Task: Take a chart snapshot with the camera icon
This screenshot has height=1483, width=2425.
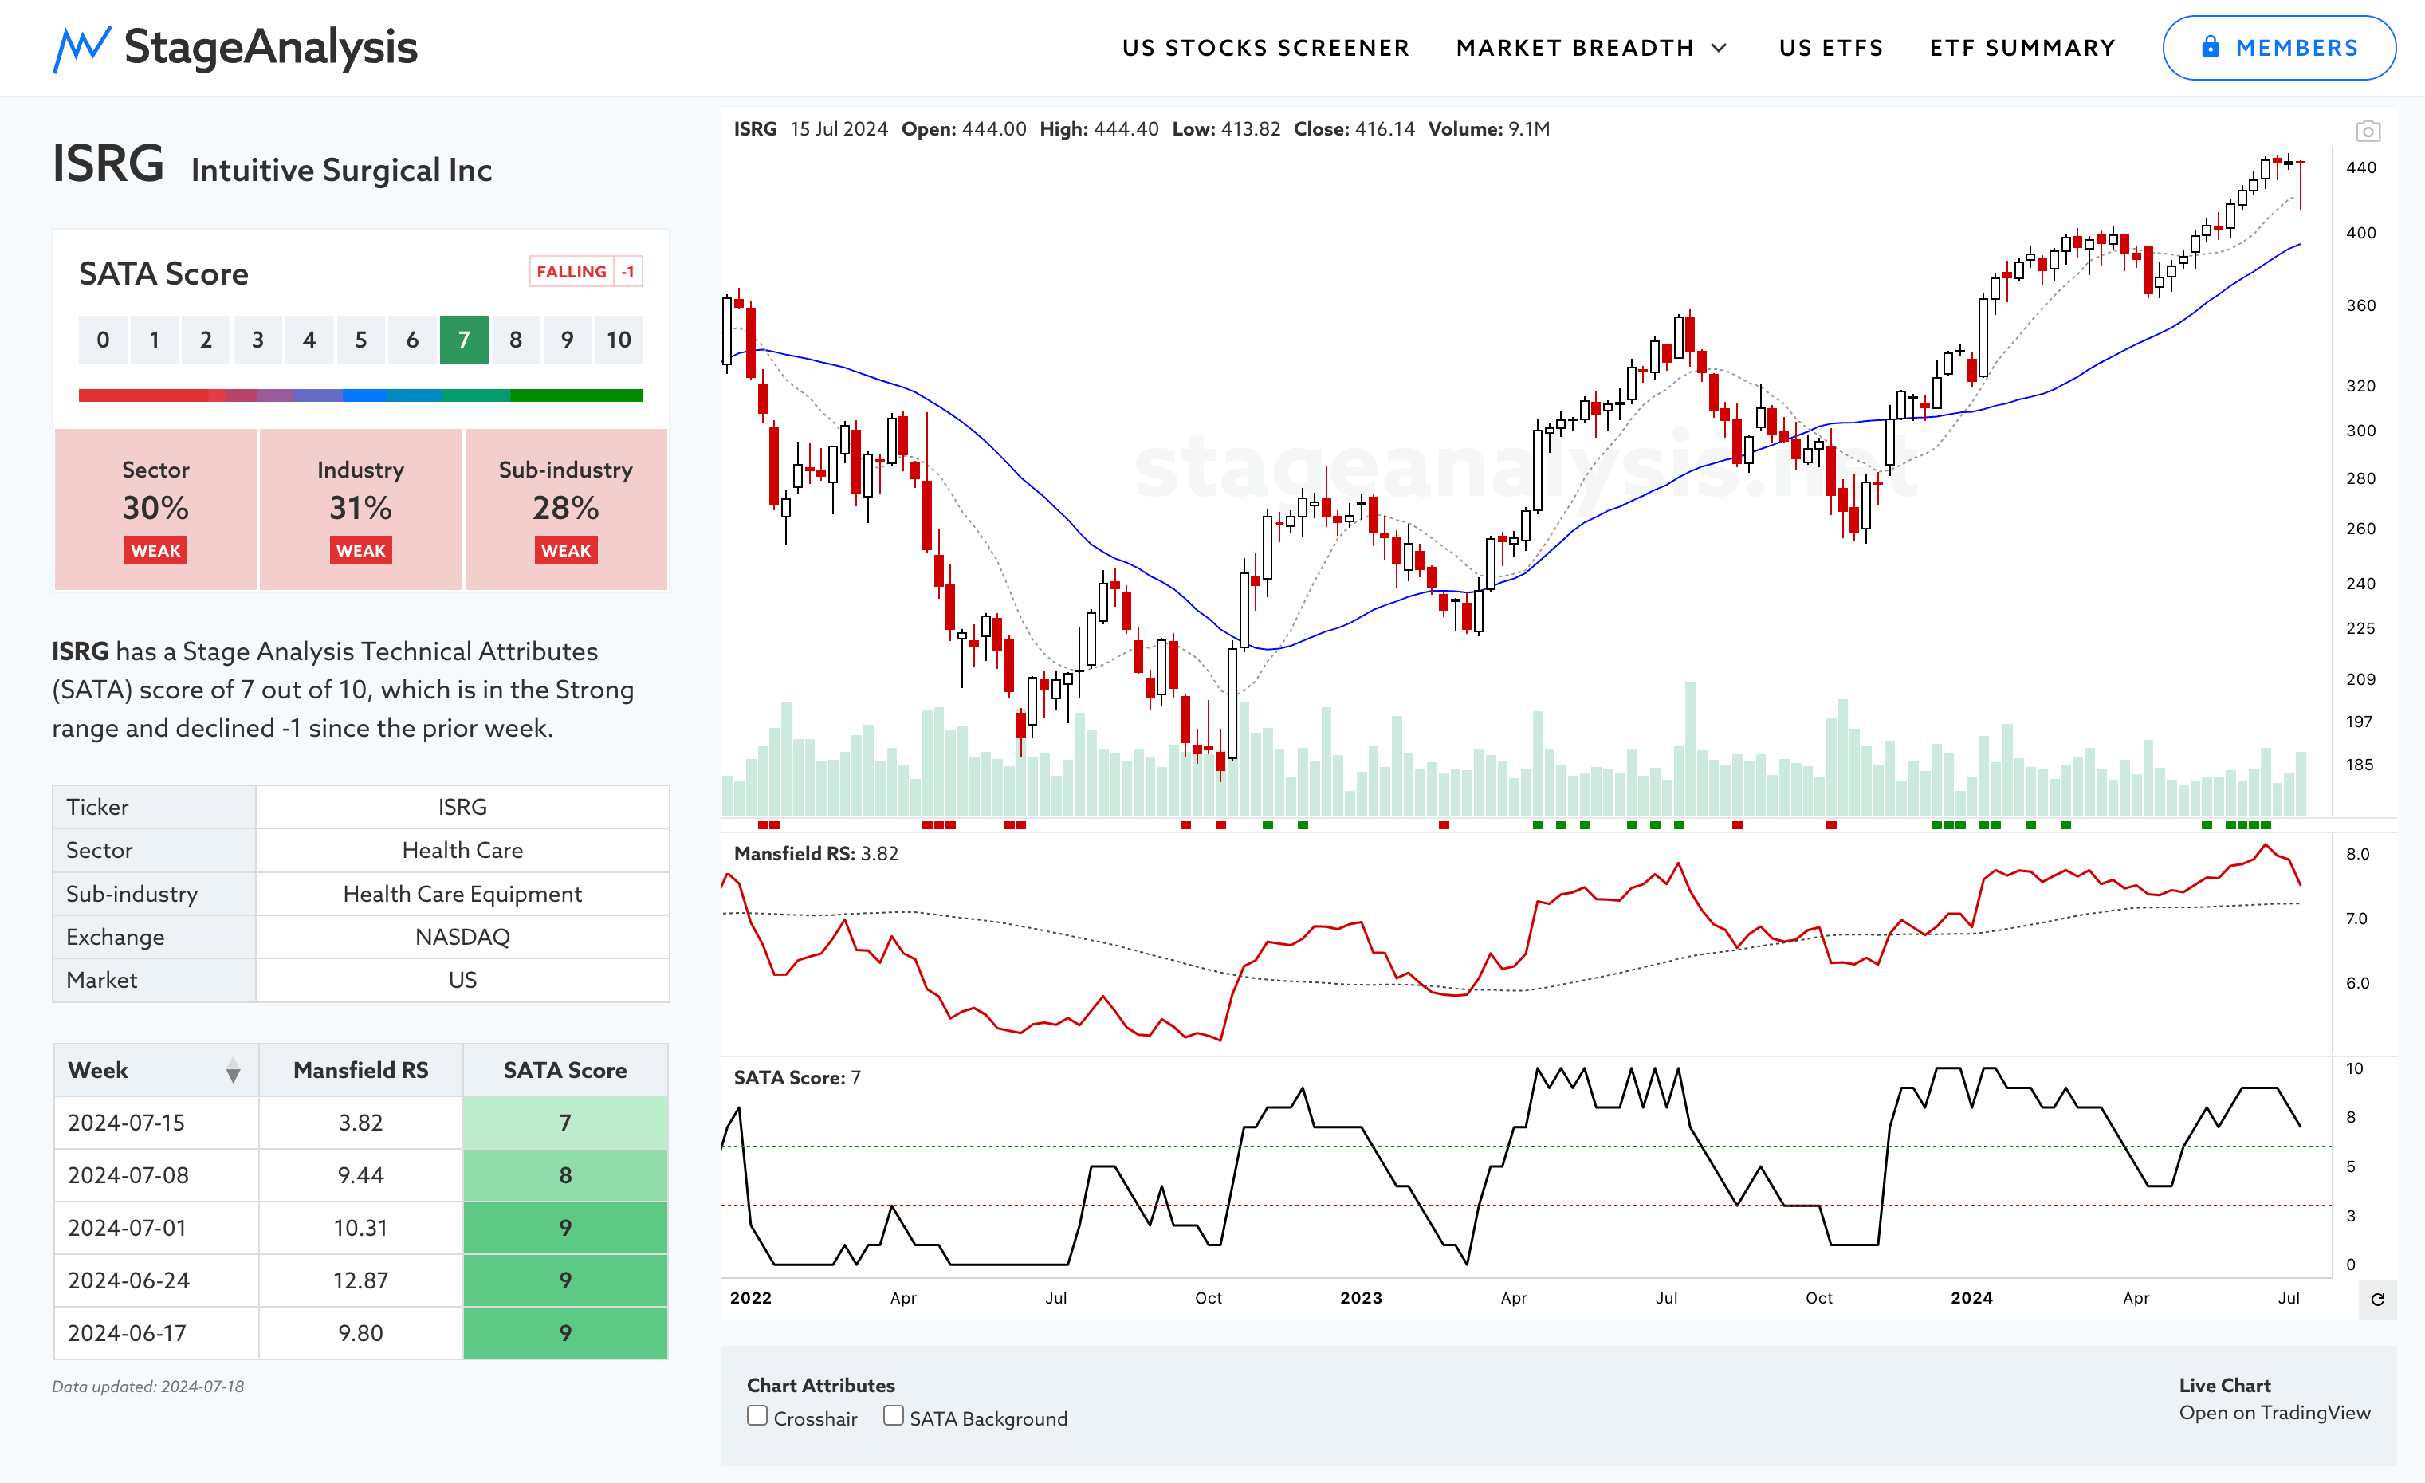Action: (x=2367, y=131)
